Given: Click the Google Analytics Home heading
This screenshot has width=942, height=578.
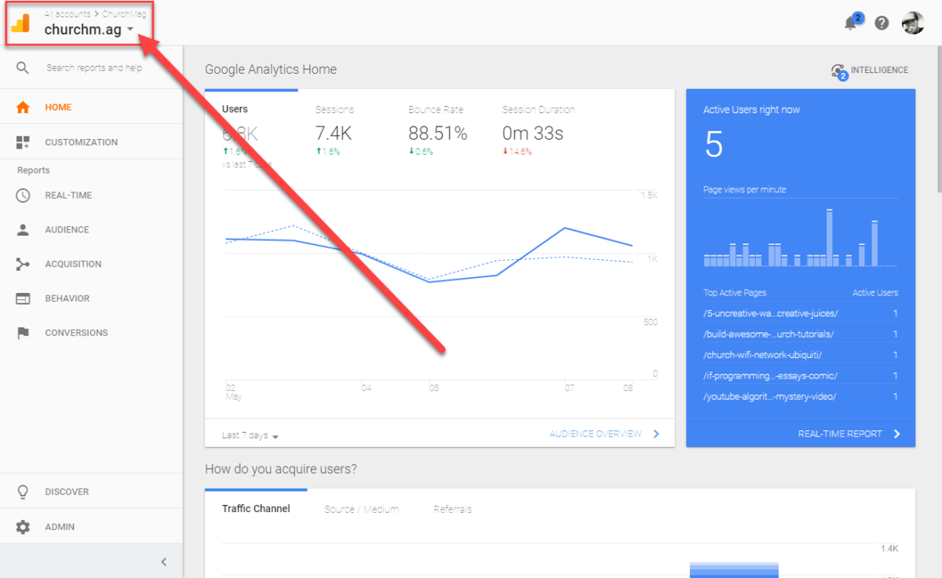Looking at the screenshot, I should 271,69.
